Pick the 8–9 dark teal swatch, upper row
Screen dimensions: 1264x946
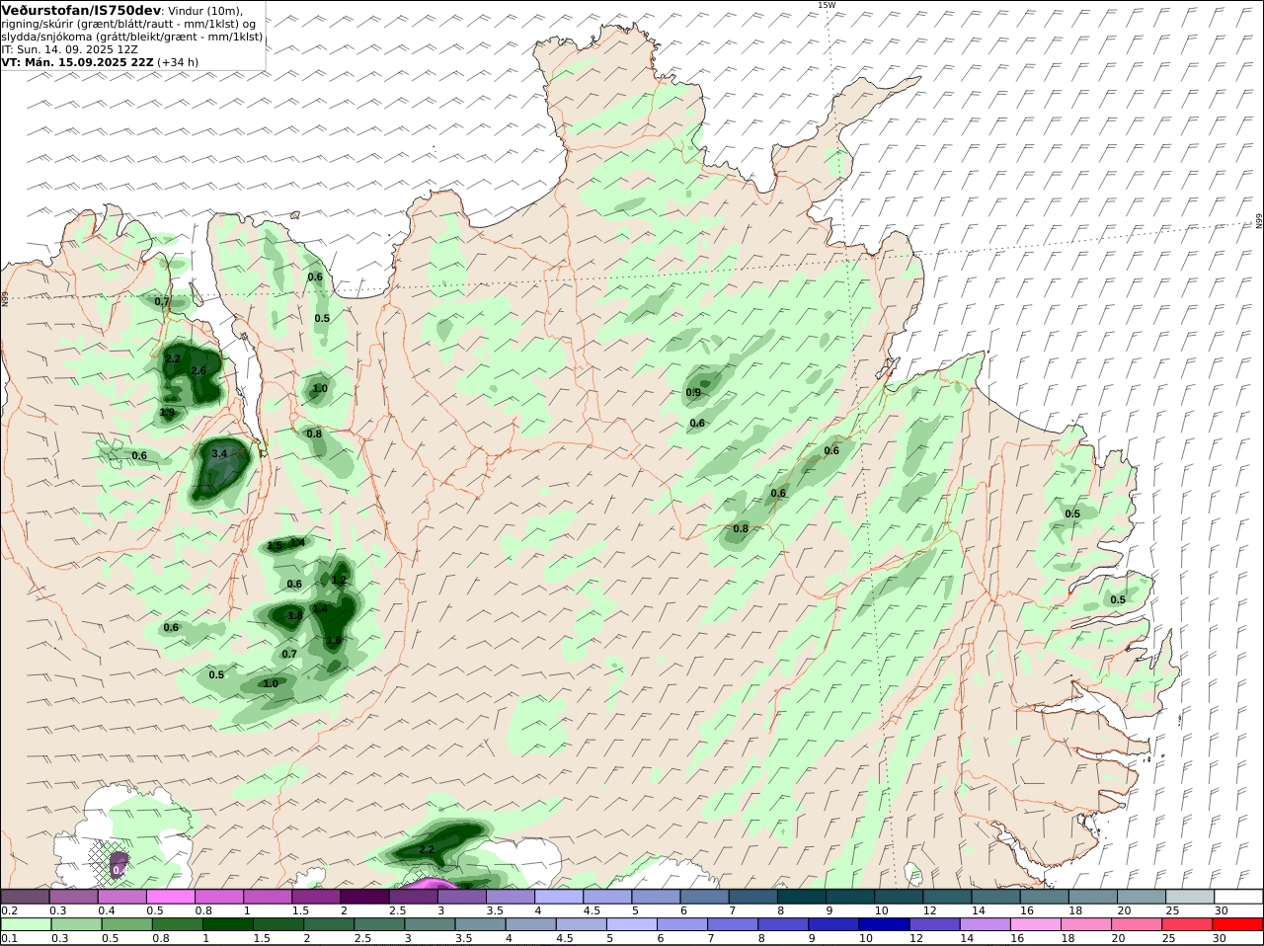point(802,896)
